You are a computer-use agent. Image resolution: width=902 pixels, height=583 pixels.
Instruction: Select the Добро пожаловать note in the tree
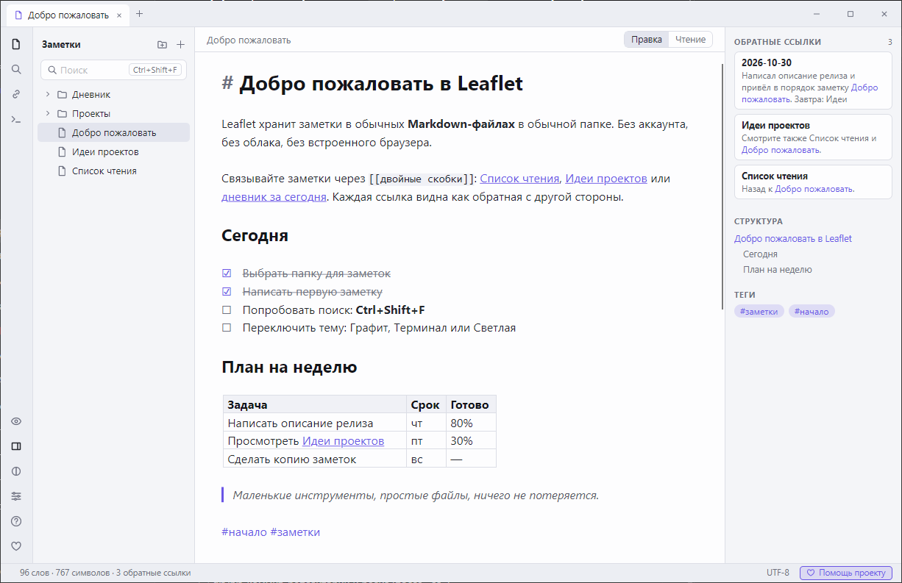coord(113,133)
